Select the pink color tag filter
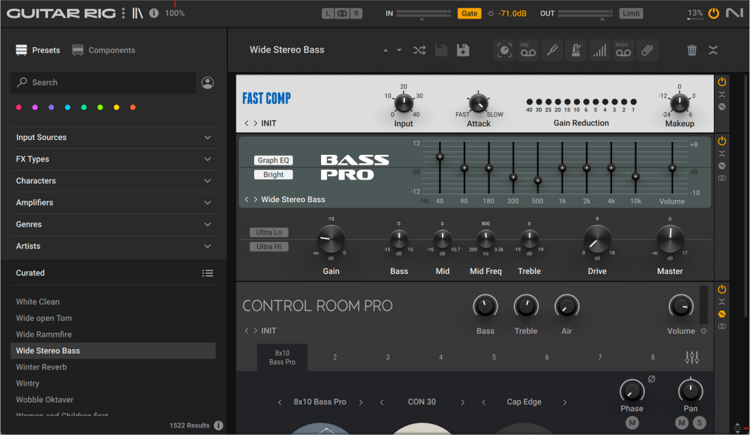Screen dimensions: 750x435 (x=18, y=108)
